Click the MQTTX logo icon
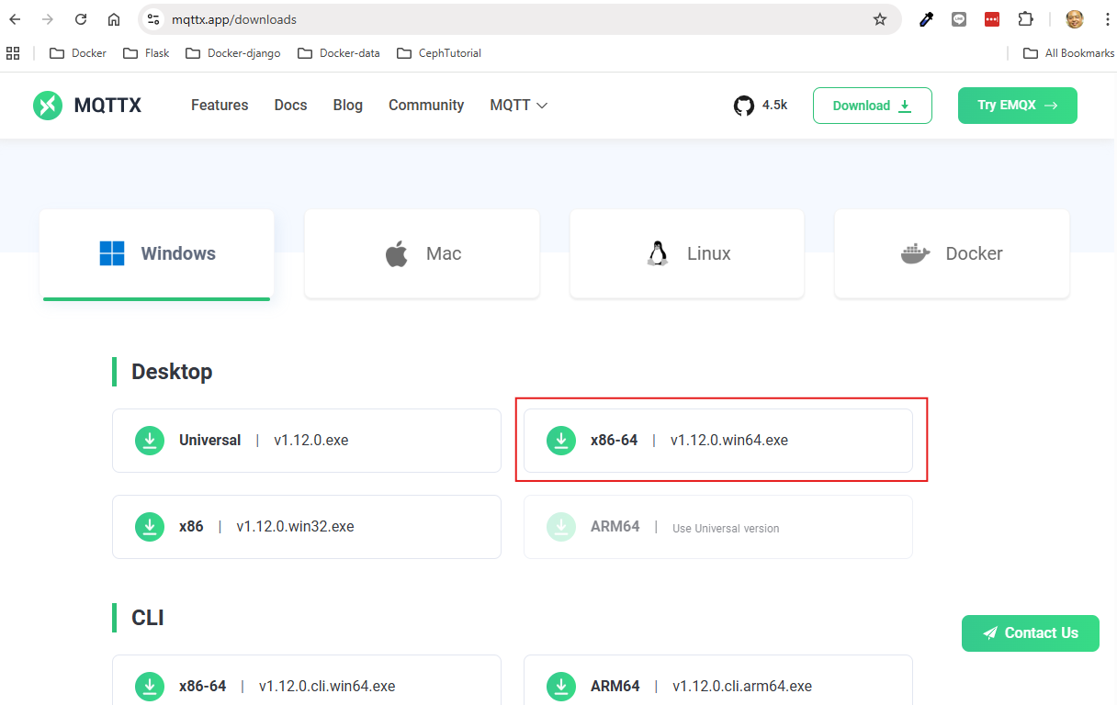Screen dimensions: 1117x705 [48, 106]
